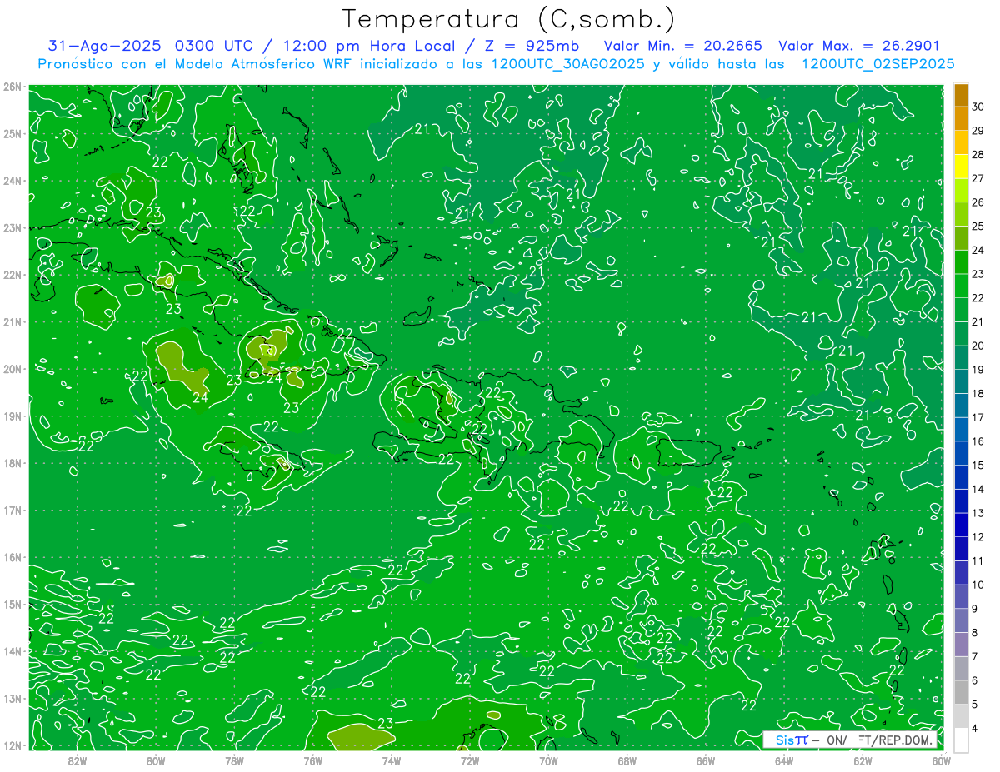Click the '22N' latitude axis label
This screenshot has width=1000, height=772.
(x=12, y=275)
